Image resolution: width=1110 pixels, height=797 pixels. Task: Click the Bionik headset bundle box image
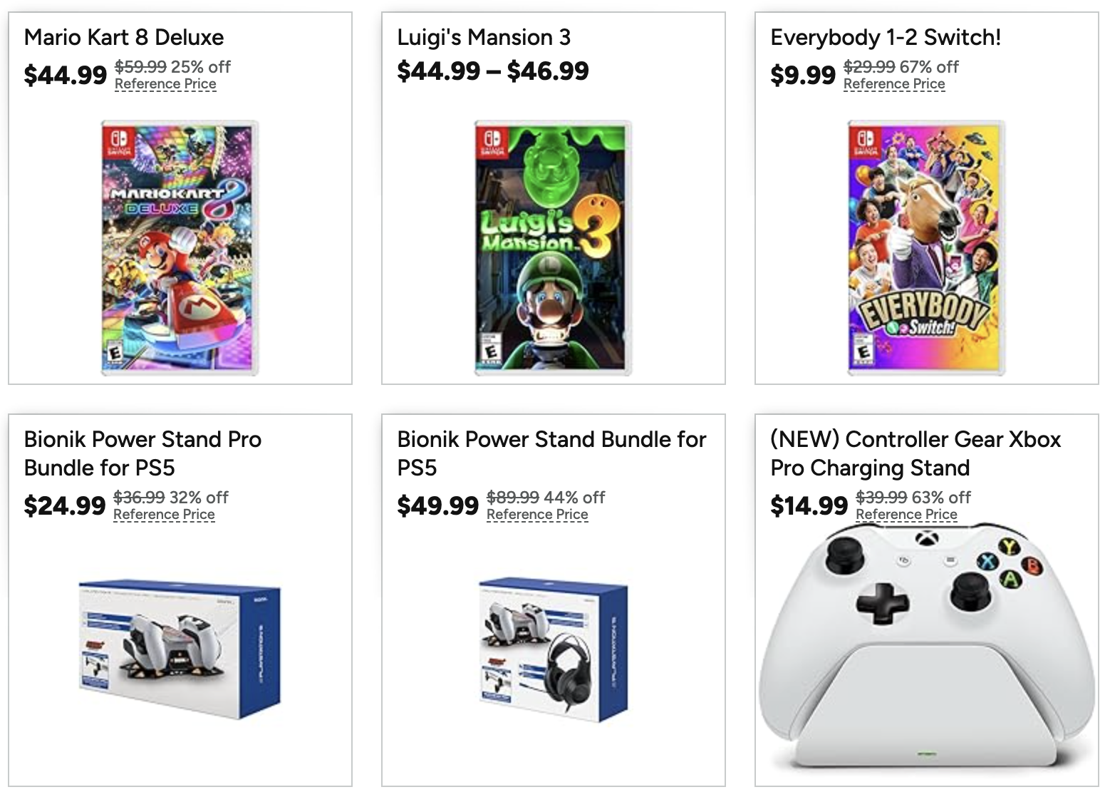553,648
